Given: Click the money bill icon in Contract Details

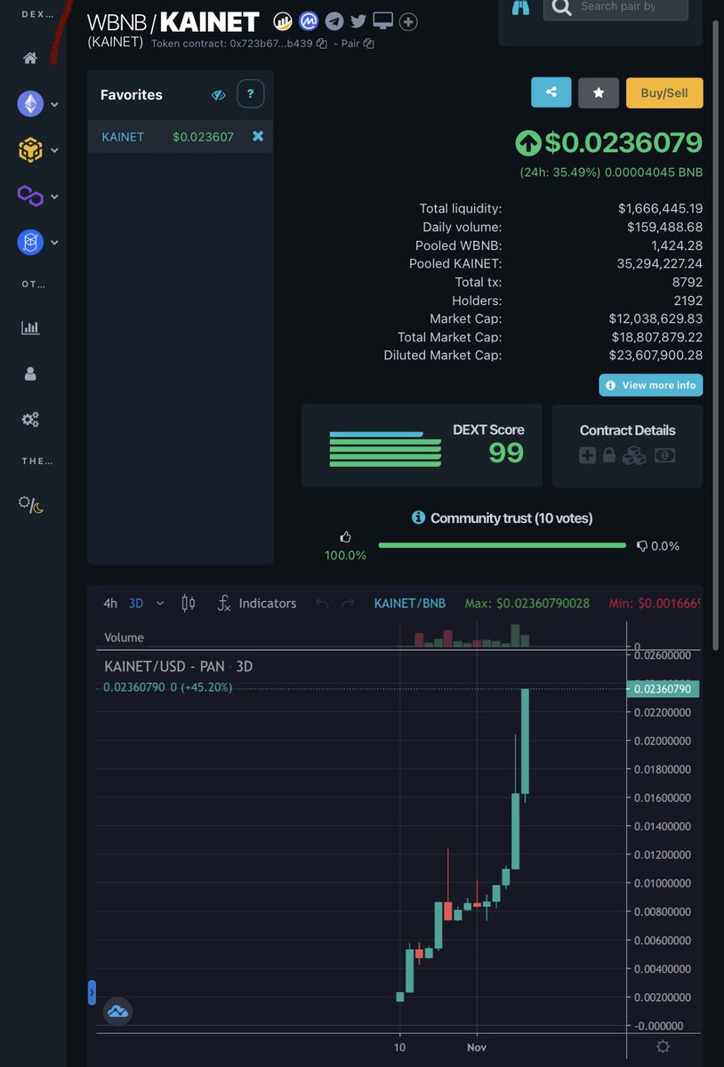Looking at the screenshot, I should [664, 455].
